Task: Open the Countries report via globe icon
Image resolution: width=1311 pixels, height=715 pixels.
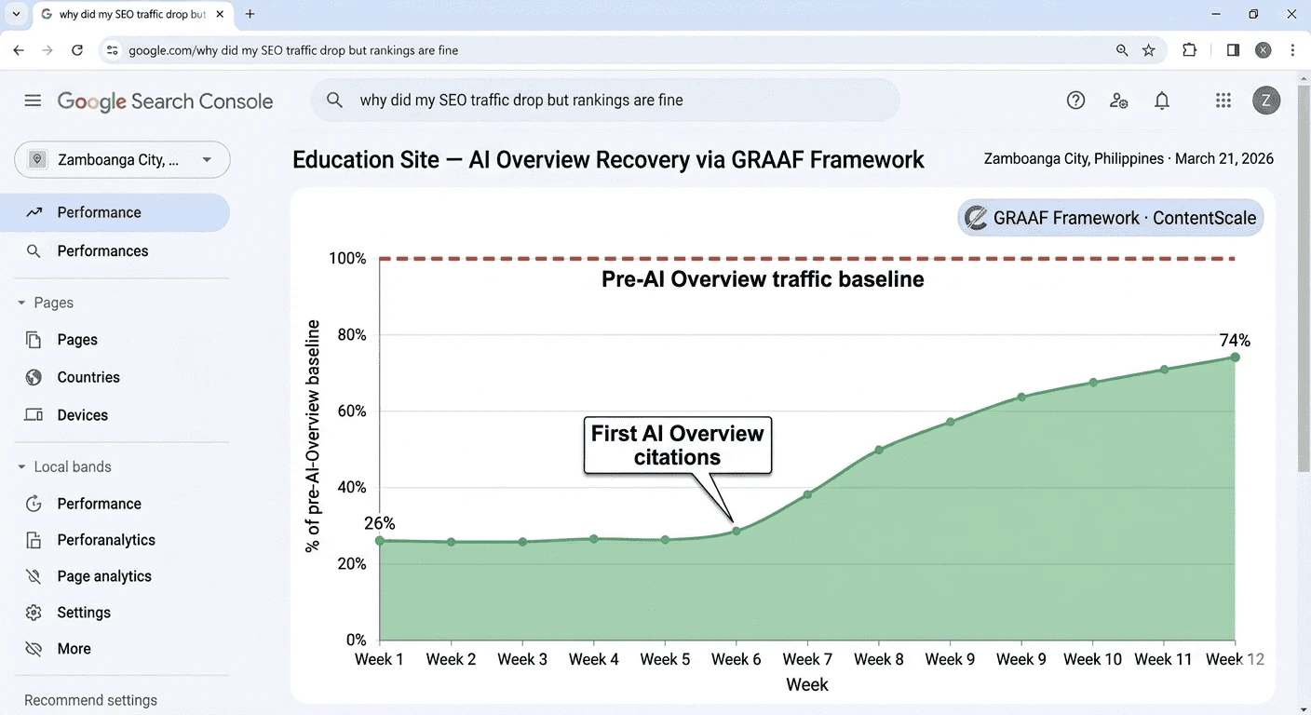Action: 88,377
